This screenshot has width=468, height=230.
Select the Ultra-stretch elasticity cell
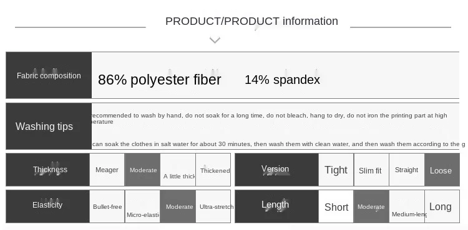(x=213, y=206)
